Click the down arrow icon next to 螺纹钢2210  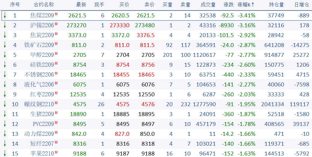pos(5,104)
